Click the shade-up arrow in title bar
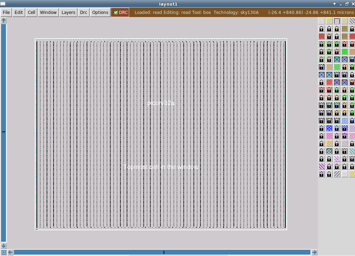 334,4
